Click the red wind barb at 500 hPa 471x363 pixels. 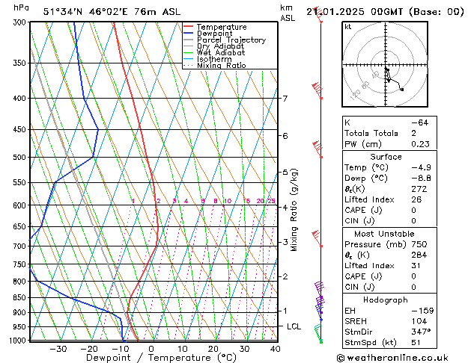pos(317,149)
